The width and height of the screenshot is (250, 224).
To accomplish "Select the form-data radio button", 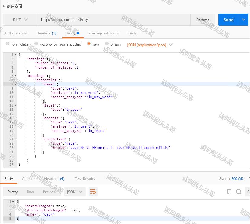I will click(8, 43).
